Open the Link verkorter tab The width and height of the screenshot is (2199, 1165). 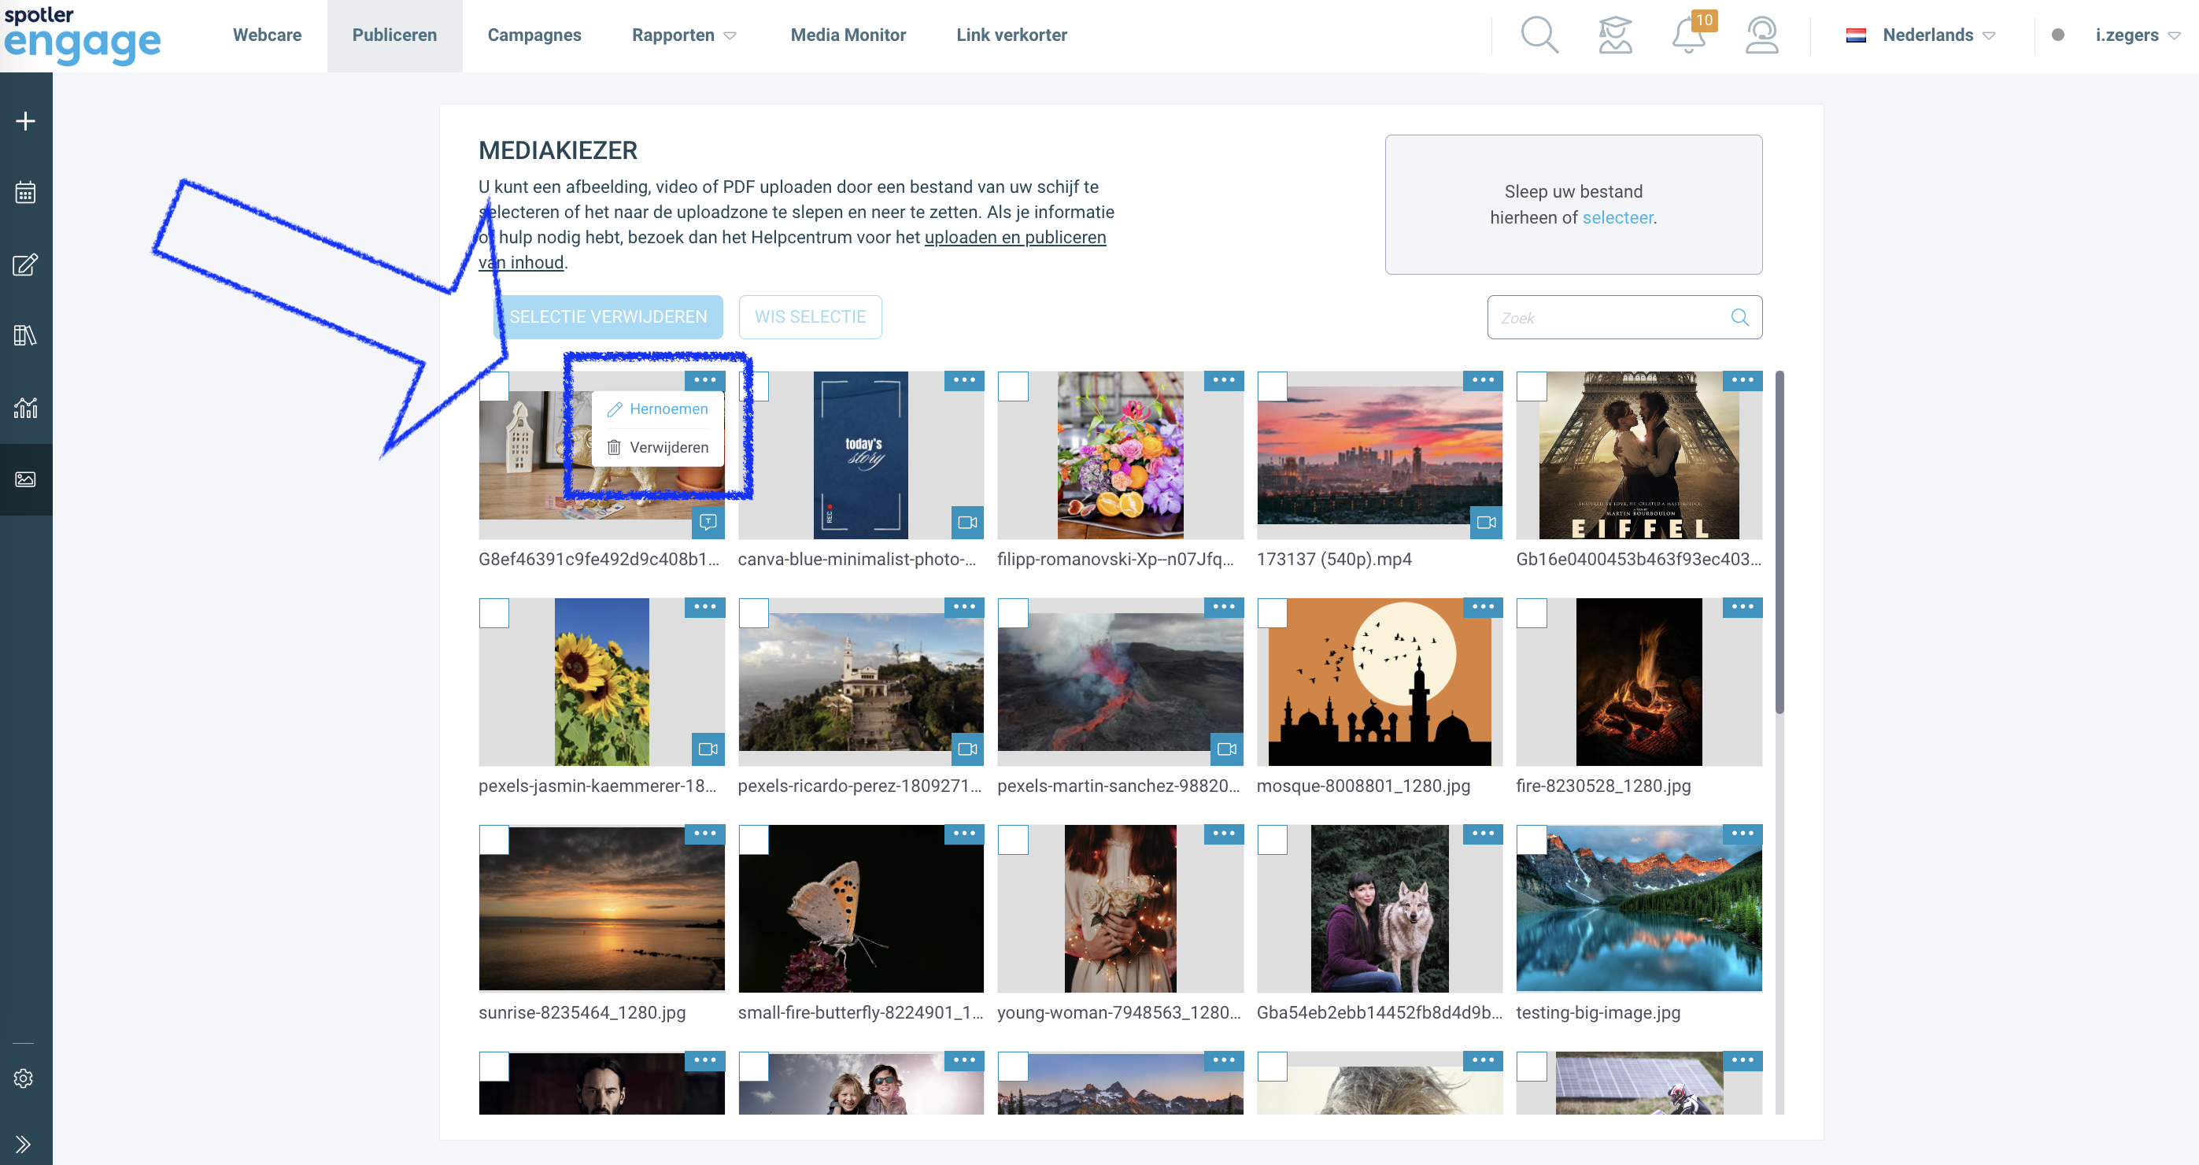1011,35
